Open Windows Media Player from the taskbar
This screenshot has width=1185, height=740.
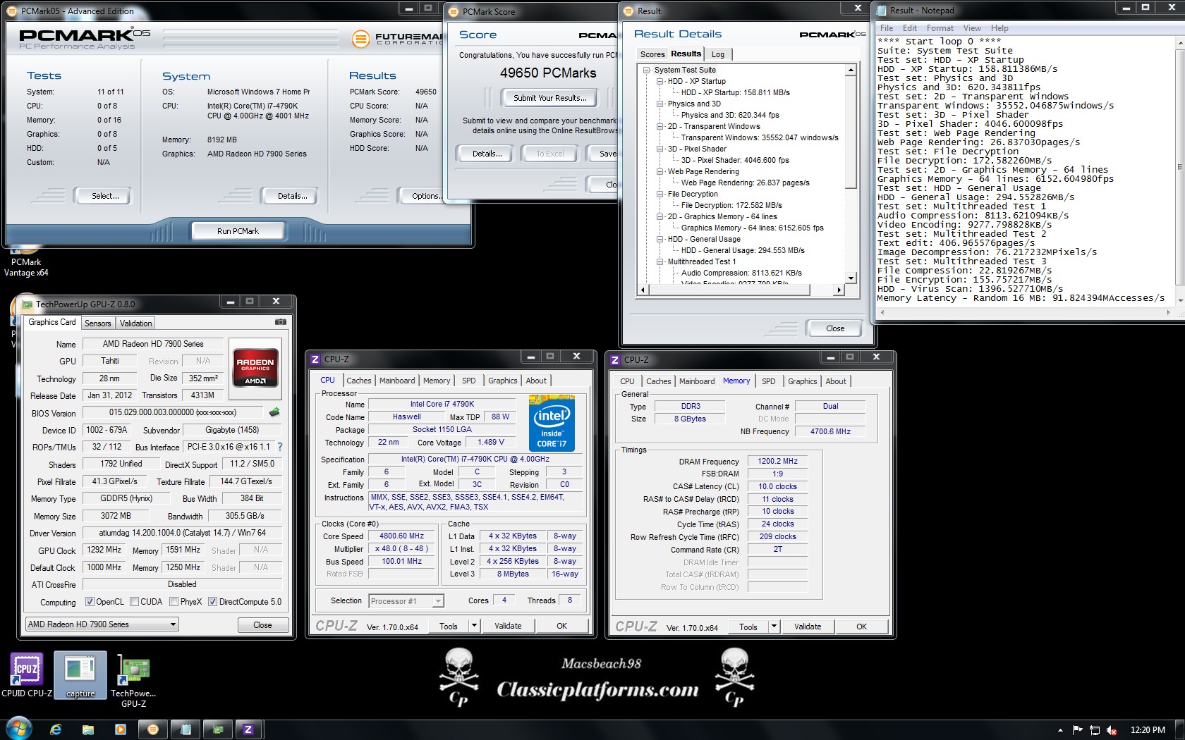point(120,729)
